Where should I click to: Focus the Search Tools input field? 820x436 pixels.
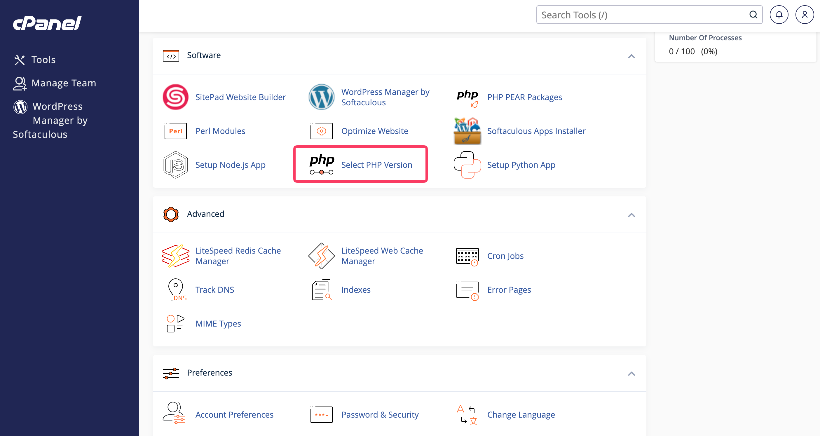pos(649,15)
